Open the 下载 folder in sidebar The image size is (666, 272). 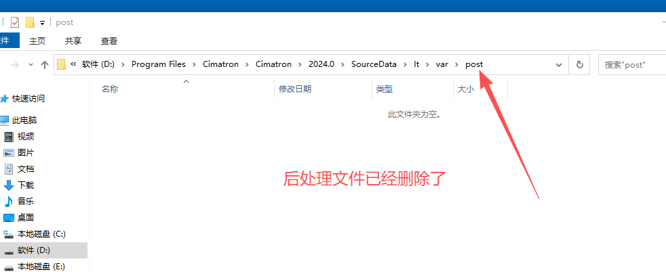coord(26,185)
